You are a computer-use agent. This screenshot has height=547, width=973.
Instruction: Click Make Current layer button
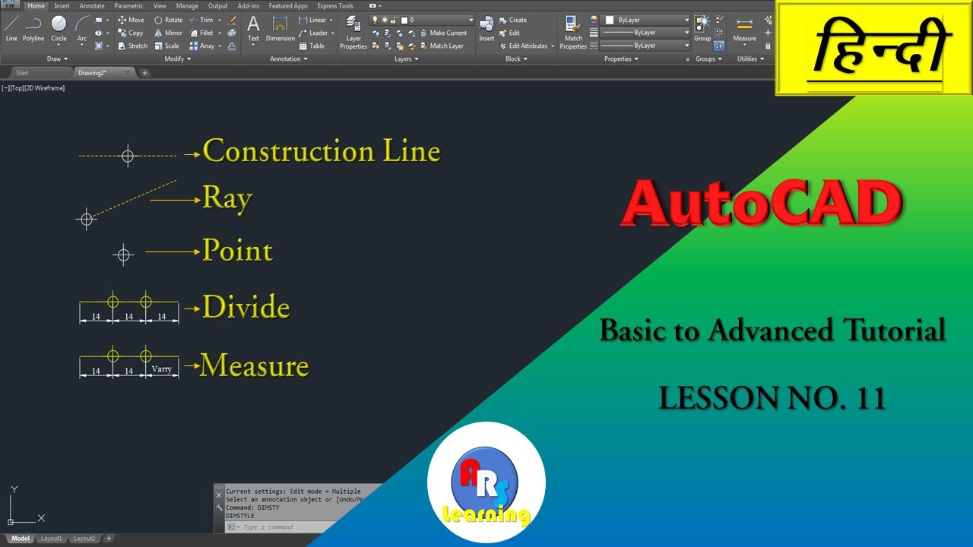pyautogui.click(x=444, y=33)
